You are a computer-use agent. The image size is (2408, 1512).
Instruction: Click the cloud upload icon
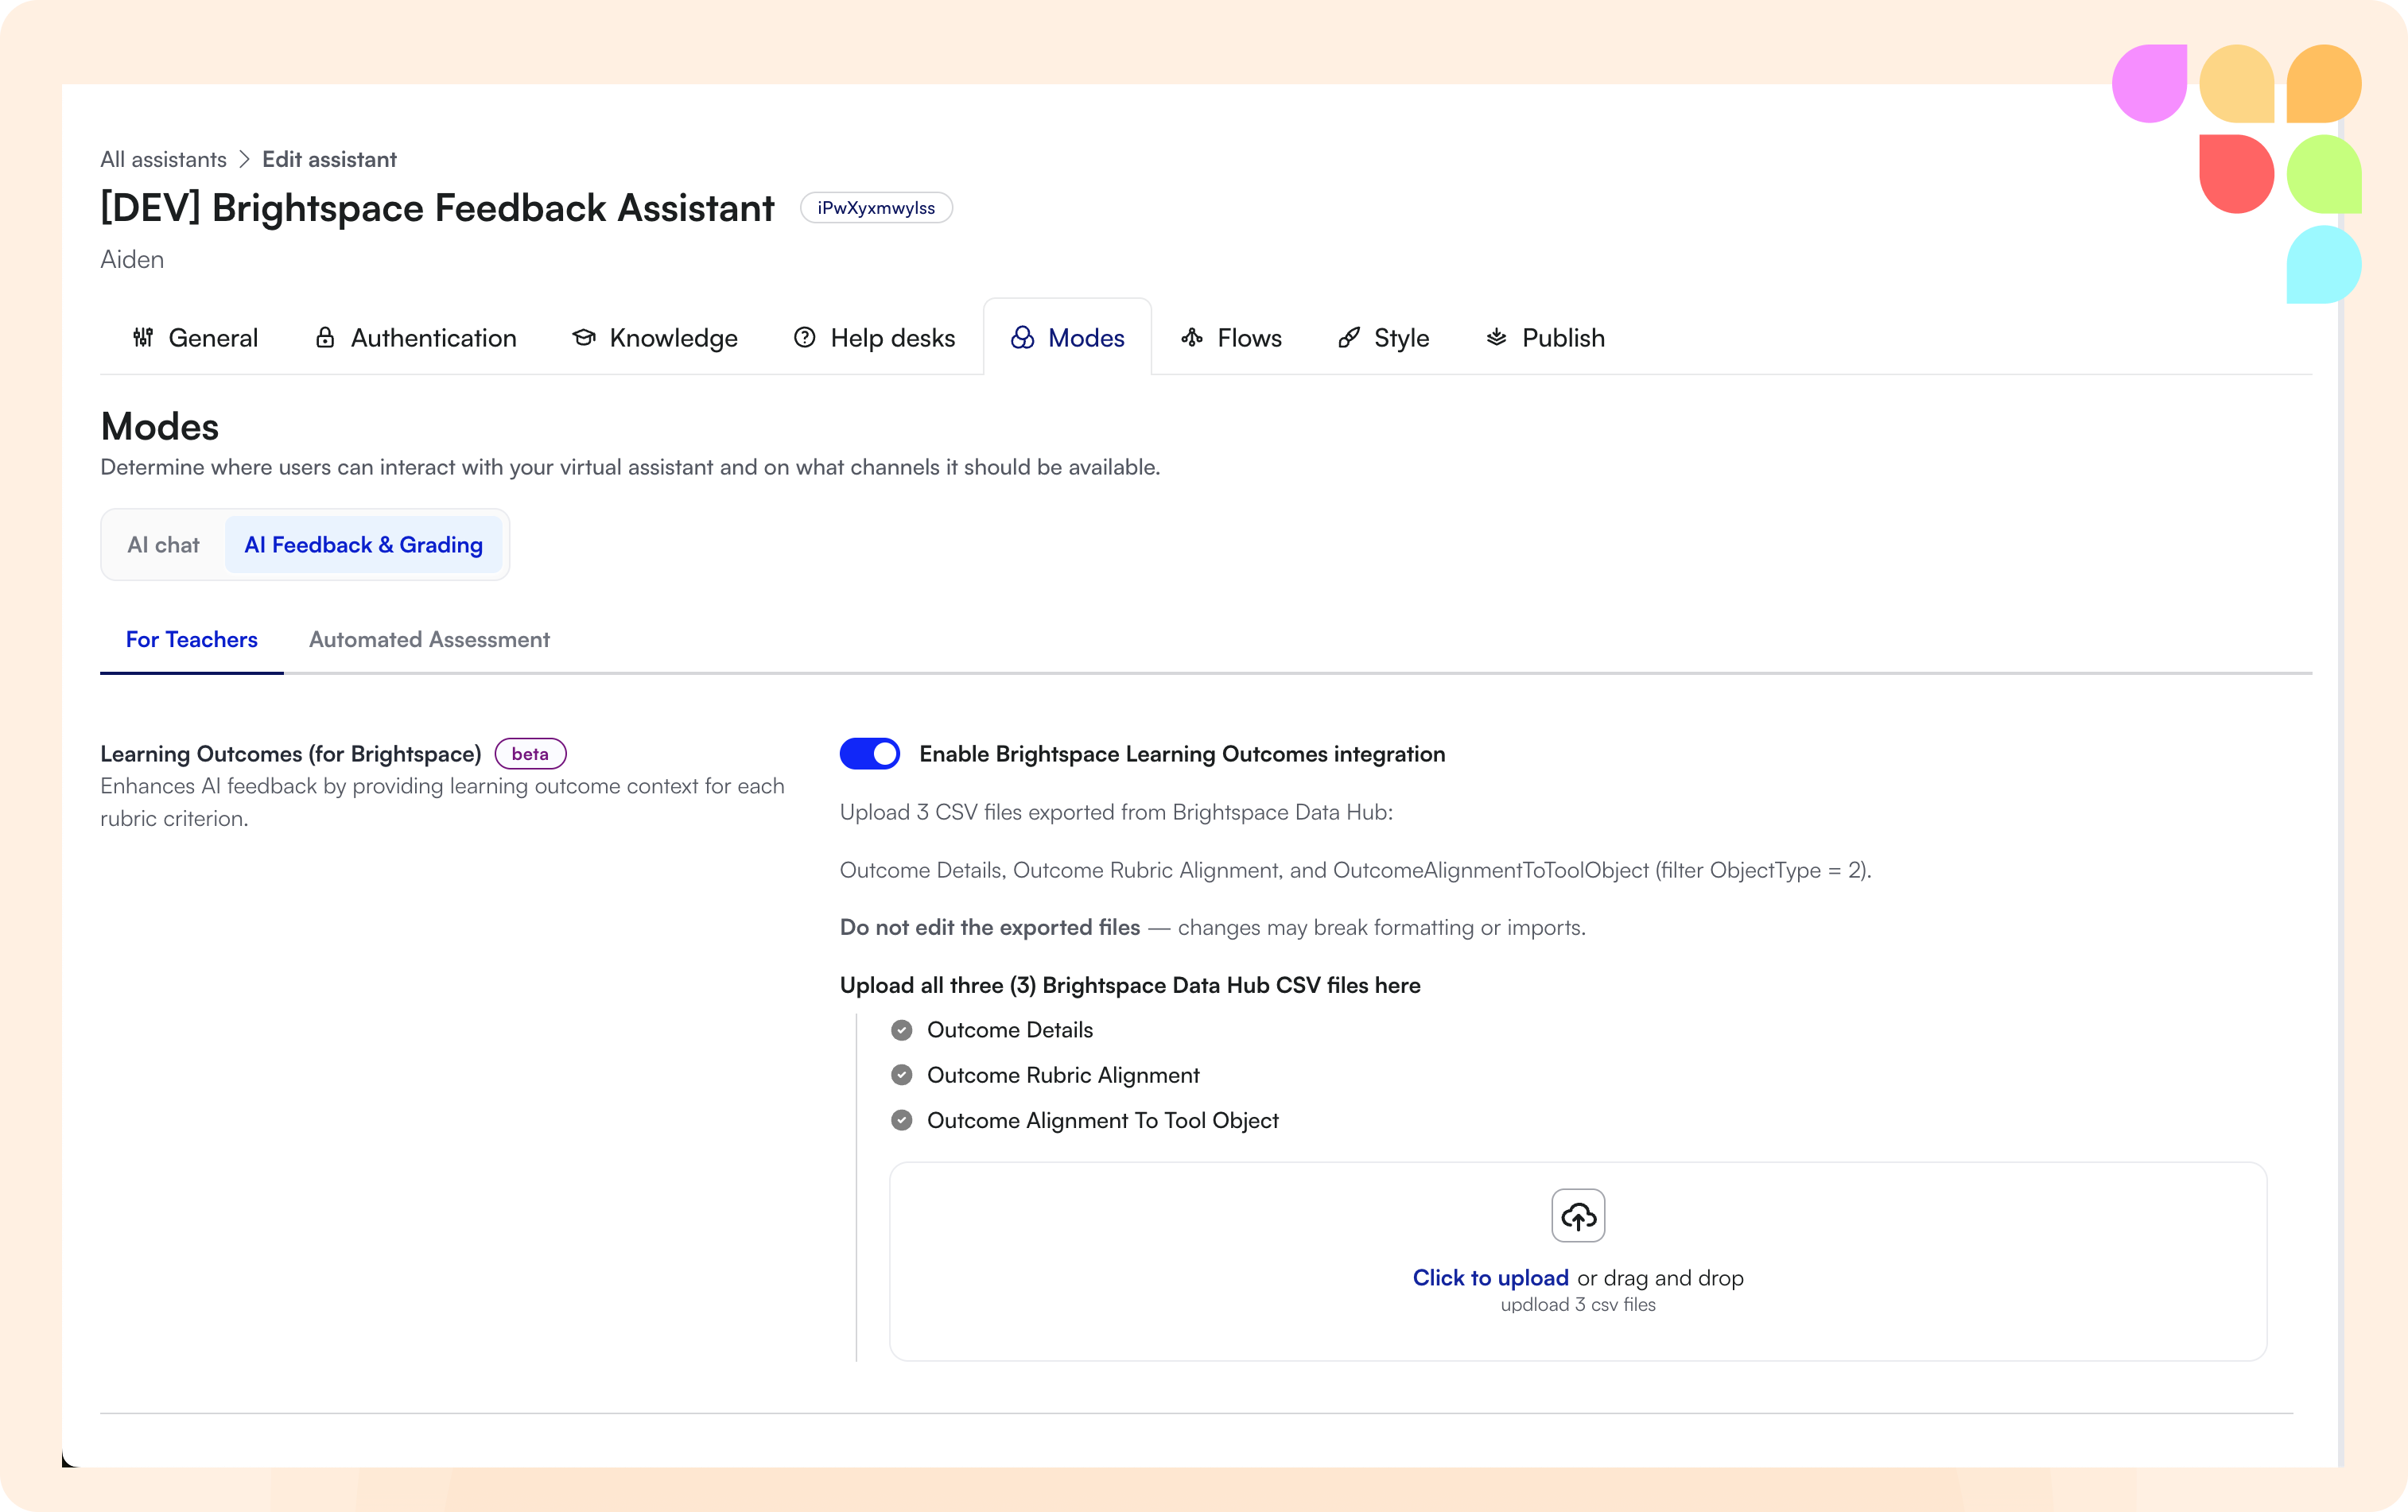coord(1578,1215)
